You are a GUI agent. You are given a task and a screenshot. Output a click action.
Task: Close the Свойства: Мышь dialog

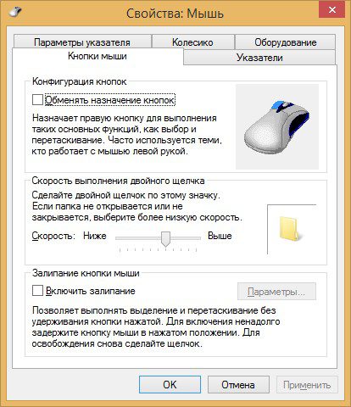coord(331,10)
